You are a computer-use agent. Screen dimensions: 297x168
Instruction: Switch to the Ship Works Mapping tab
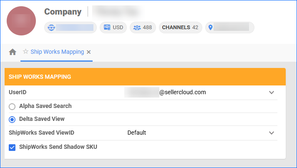point(57,52)
